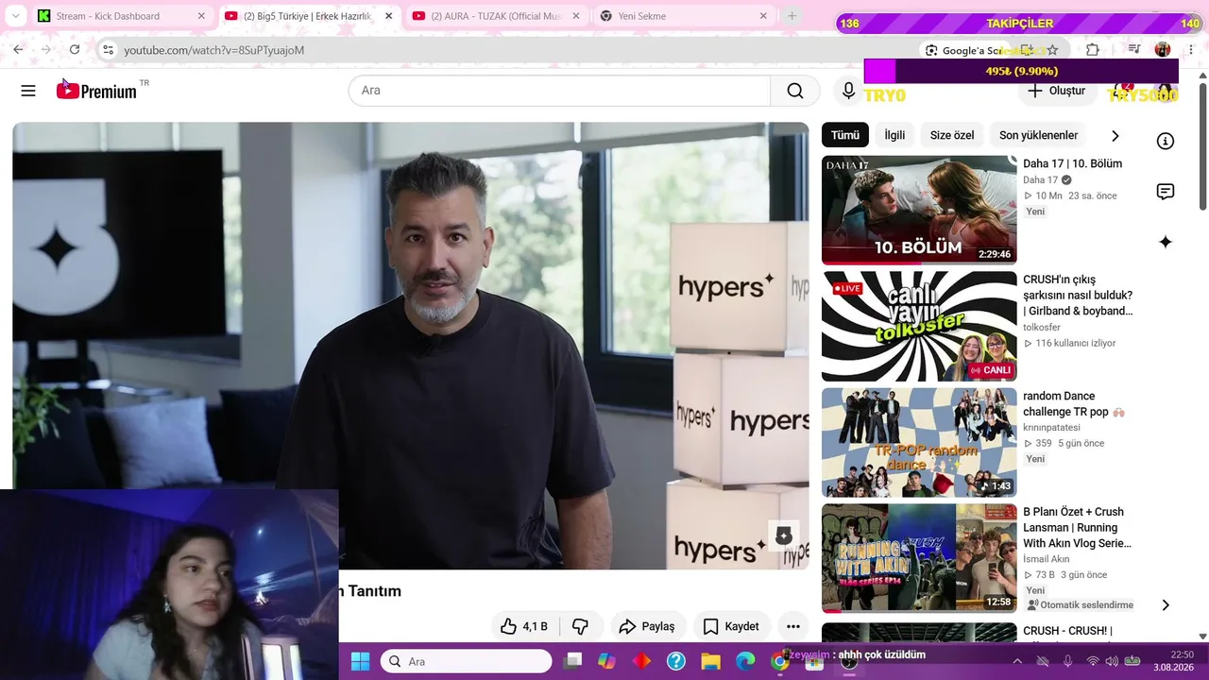Image resolution: width=1209 pixels, height=680 pixels.
Task: Open the Chrome three-dot menu
Action: (x=1189, y=50)
